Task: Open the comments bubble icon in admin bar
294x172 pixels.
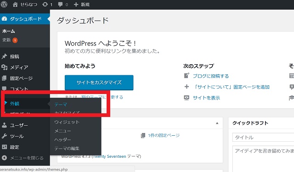Action: tap(60, 5)
